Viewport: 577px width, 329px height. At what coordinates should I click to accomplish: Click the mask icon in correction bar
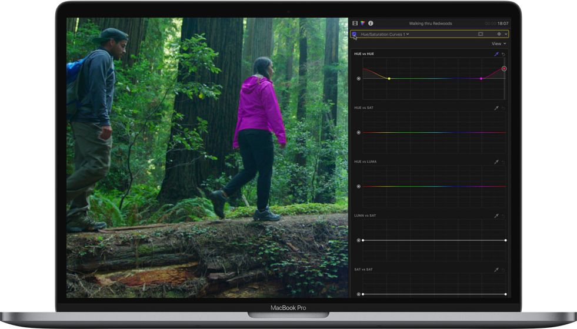[481, 34]
